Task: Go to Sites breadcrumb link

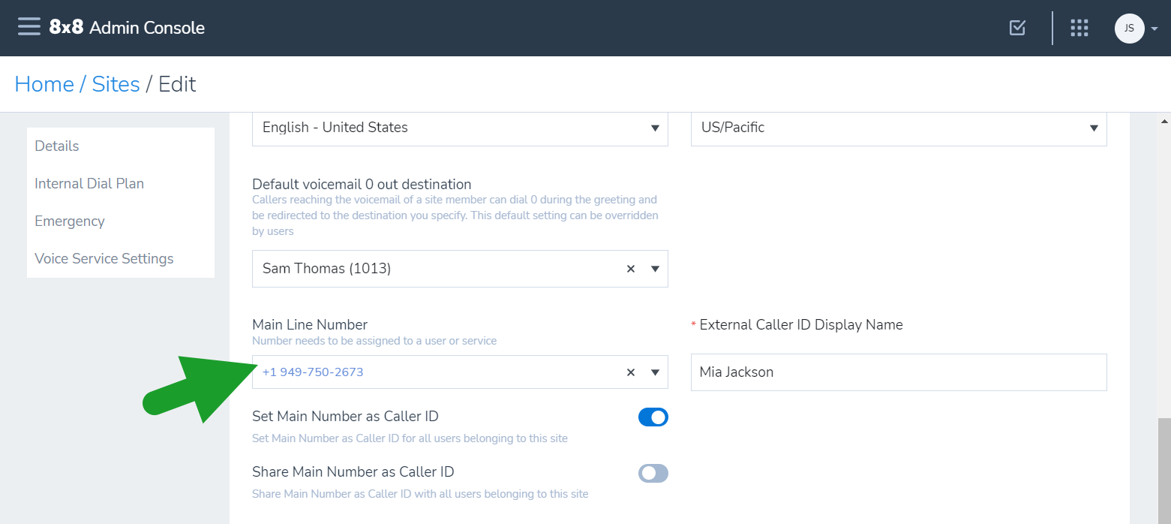Action: point(116,84)
